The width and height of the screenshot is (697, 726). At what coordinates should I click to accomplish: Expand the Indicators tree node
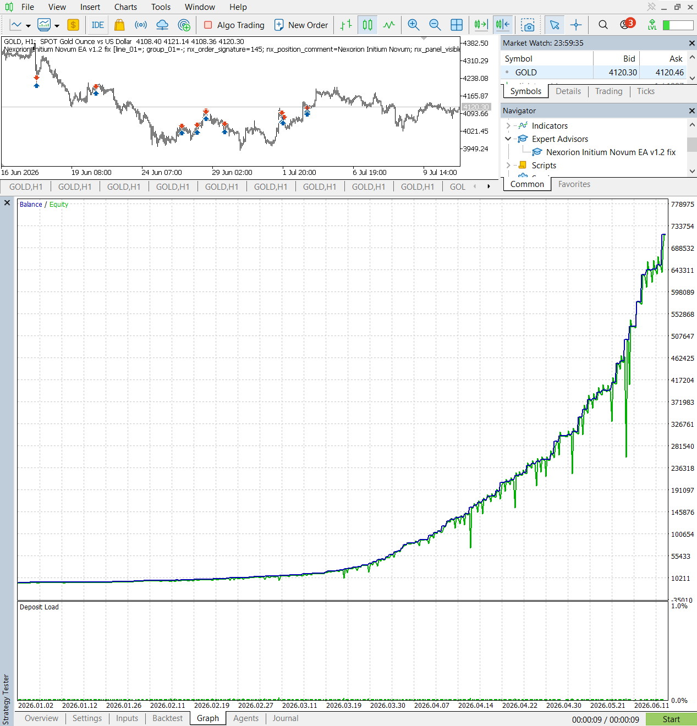tap(508, 126)
